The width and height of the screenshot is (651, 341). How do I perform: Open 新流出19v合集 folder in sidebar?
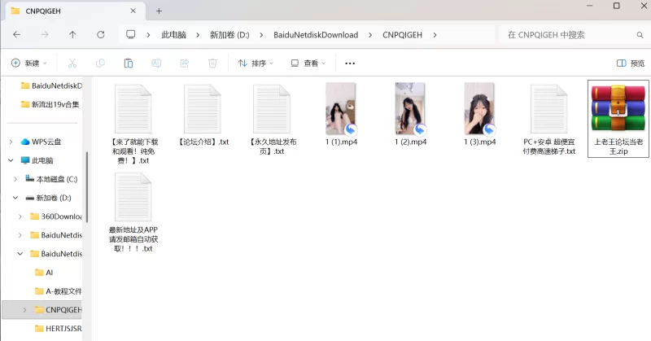[x=50, y=104]
